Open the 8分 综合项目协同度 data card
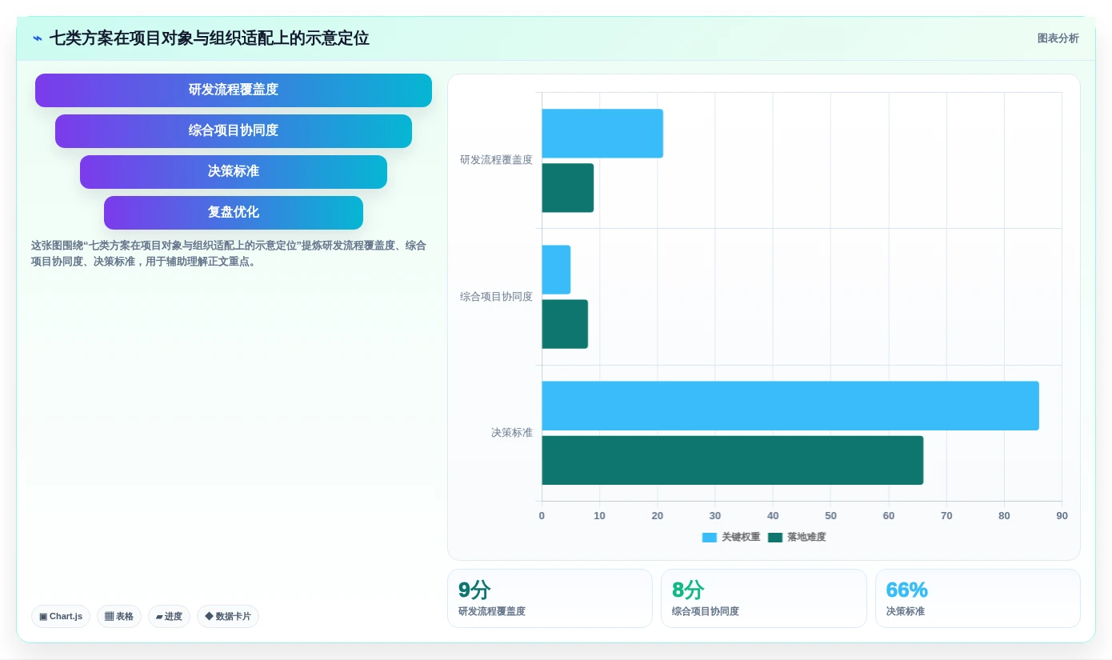Screen dimensions: 1112x660 pyautogui.click(x=764, y=598)
